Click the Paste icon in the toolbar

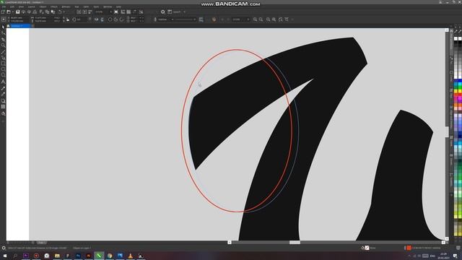tap(53, 12)
